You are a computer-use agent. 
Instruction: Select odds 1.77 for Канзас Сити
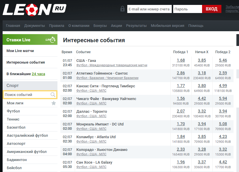(181, 86)
